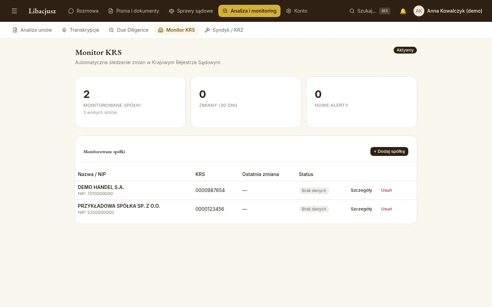Click Brak danych badge for PRZYKŁADOWA SPÓŁKA

314,209
